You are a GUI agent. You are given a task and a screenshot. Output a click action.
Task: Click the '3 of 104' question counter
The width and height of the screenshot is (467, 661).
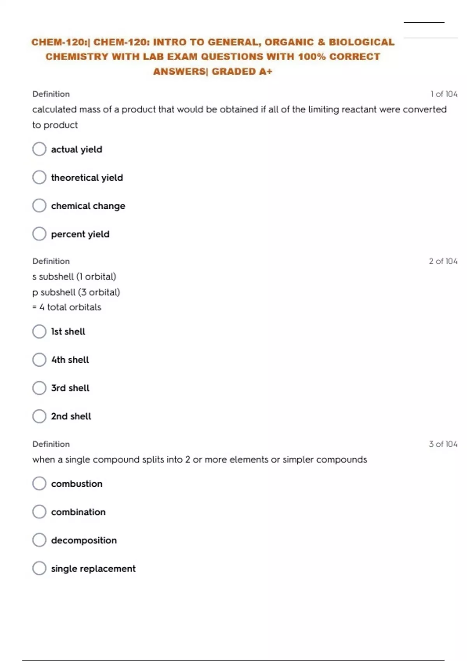443,444
